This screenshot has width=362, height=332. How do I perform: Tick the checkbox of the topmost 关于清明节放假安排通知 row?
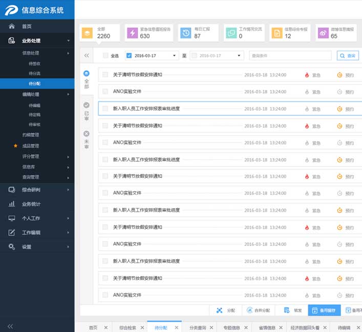coord(105,74)
